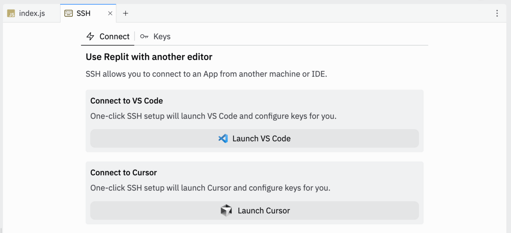Viewport: 511px width, 233px height.
Task: Switch to the Connect section
Action: pyautogui.click(x=108, y=36)
